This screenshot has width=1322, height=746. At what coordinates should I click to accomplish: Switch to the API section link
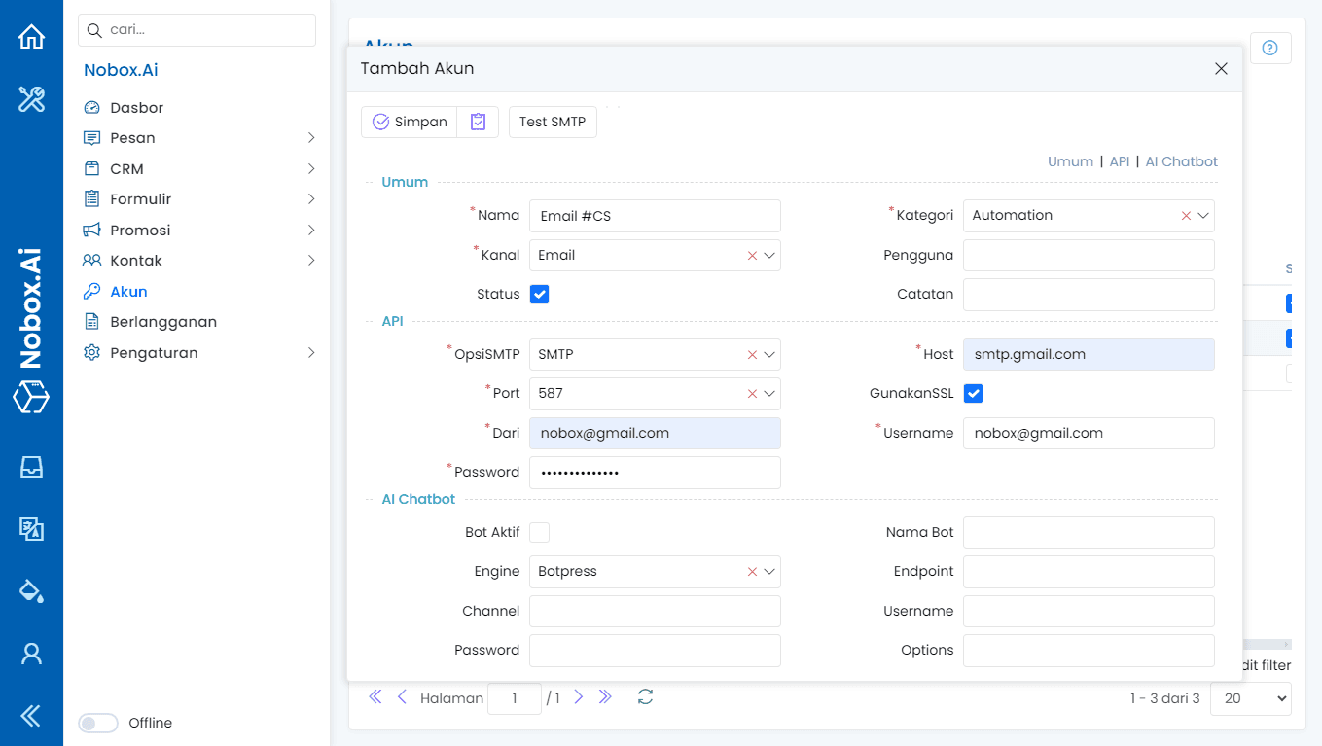point(1120,161)
